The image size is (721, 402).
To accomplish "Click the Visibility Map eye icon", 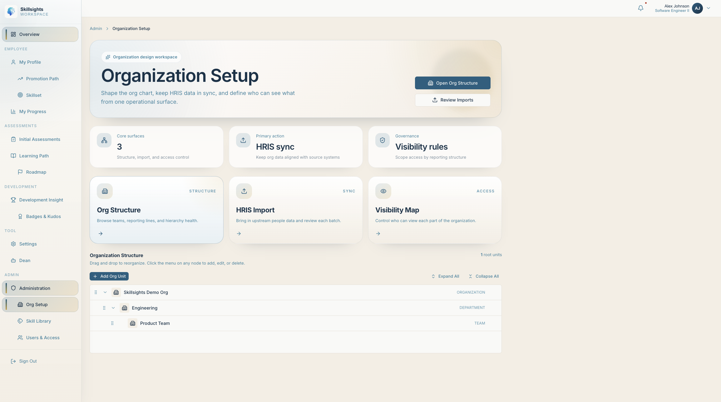I will point(383,191).
